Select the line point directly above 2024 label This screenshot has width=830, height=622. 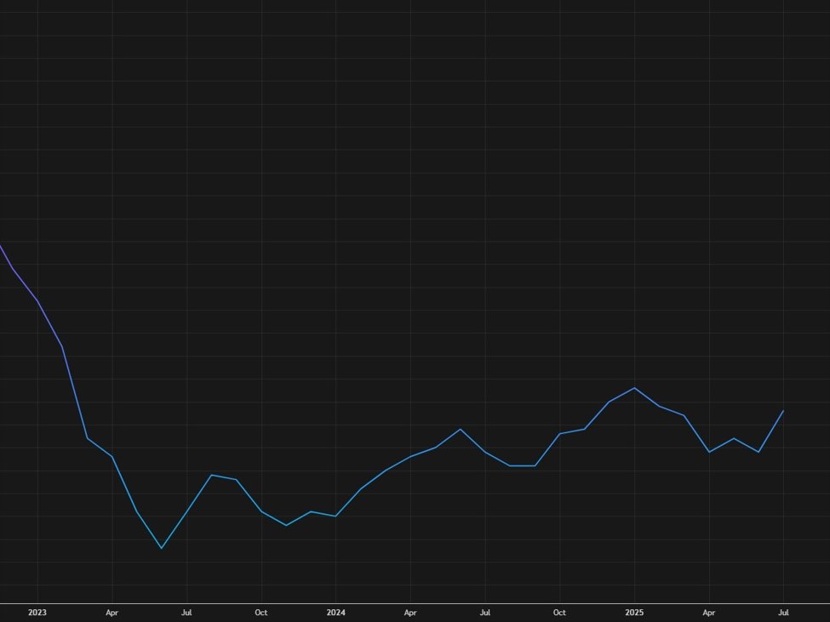click(x=335, y=516)
